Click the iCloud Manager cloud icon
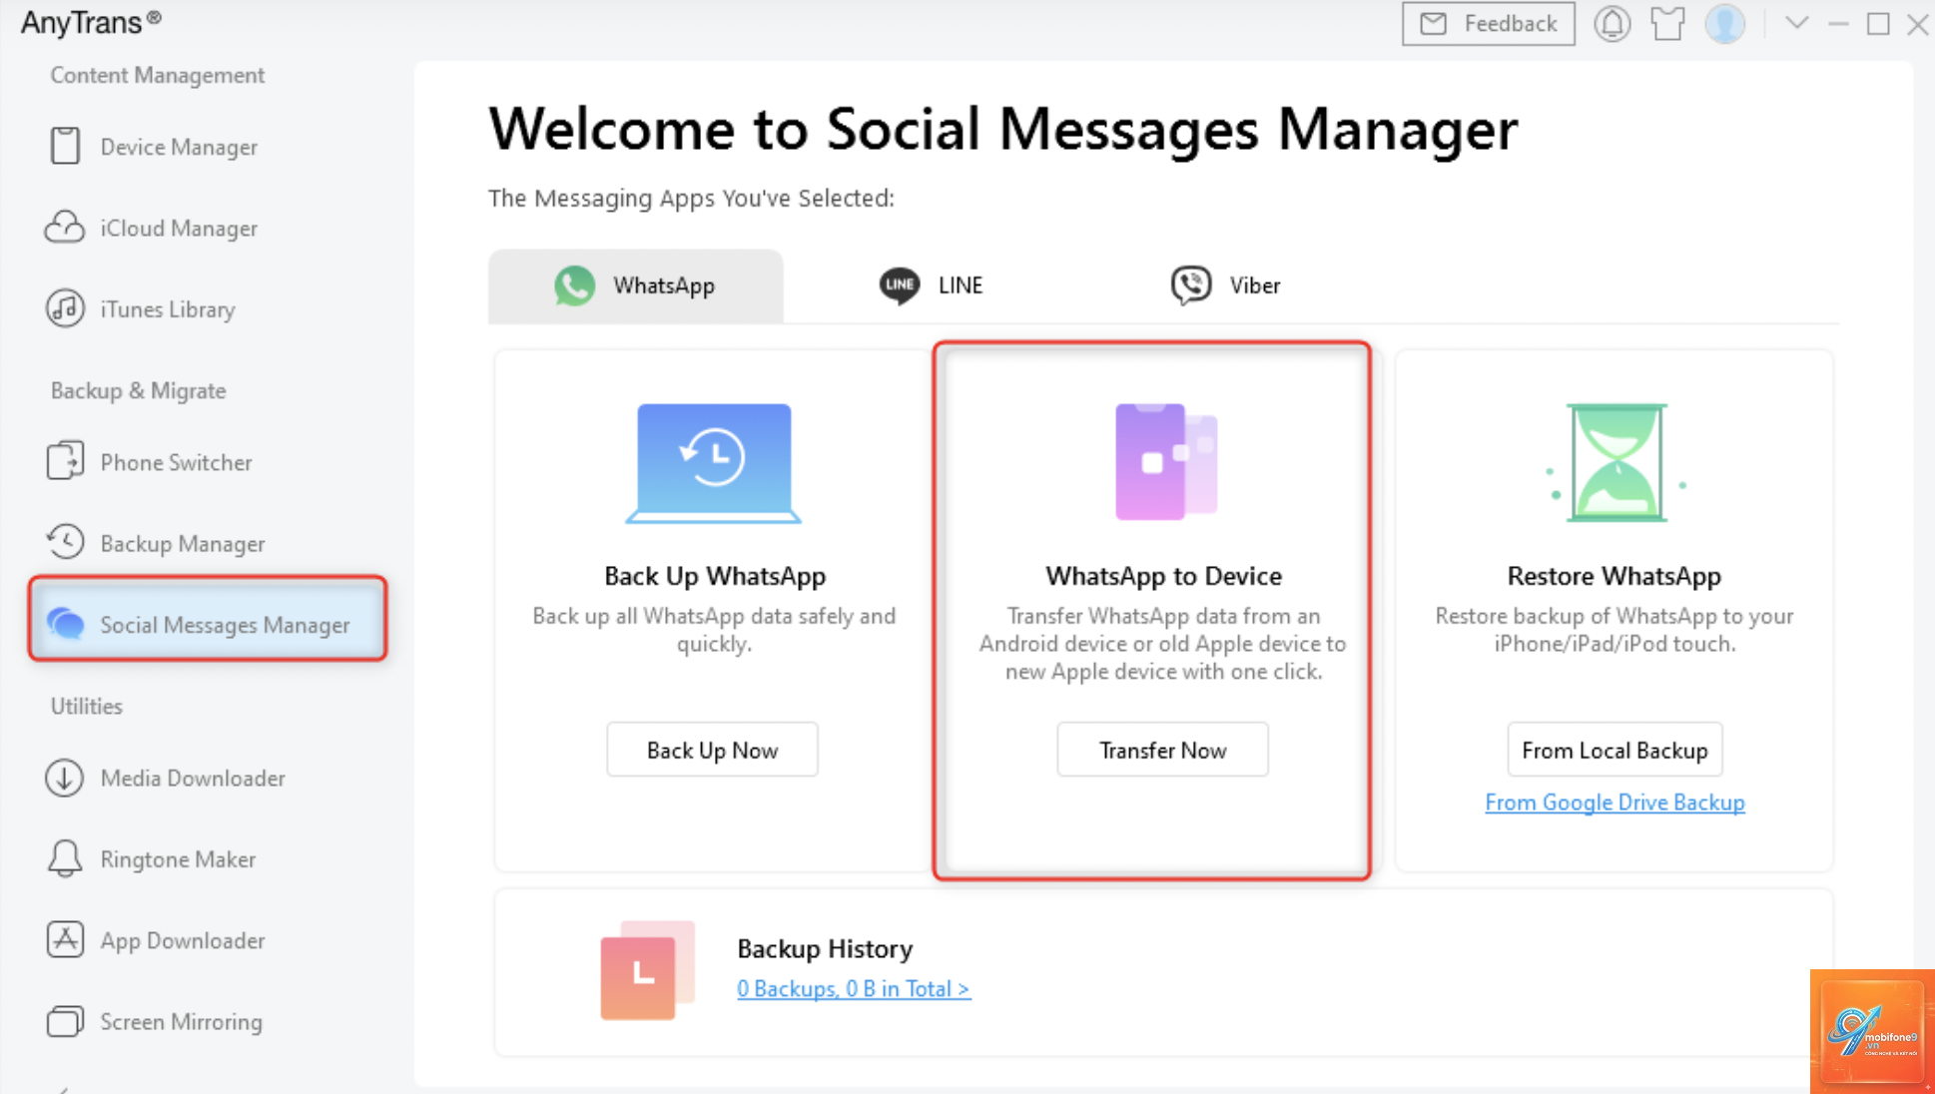This screenshot has width=1935, height=1094. click(x=65, y=228)
